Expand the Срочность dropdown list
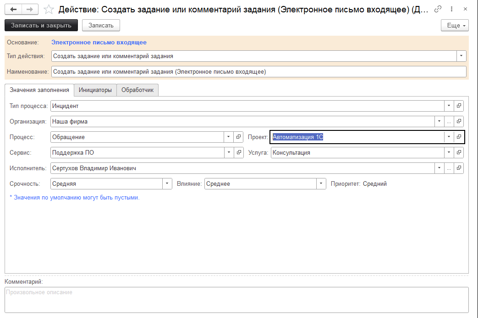The height and width of the screenshot is (318, 478). click(167, 184)
